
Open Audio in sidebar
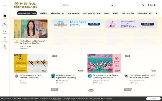click(x=5, y=32)
